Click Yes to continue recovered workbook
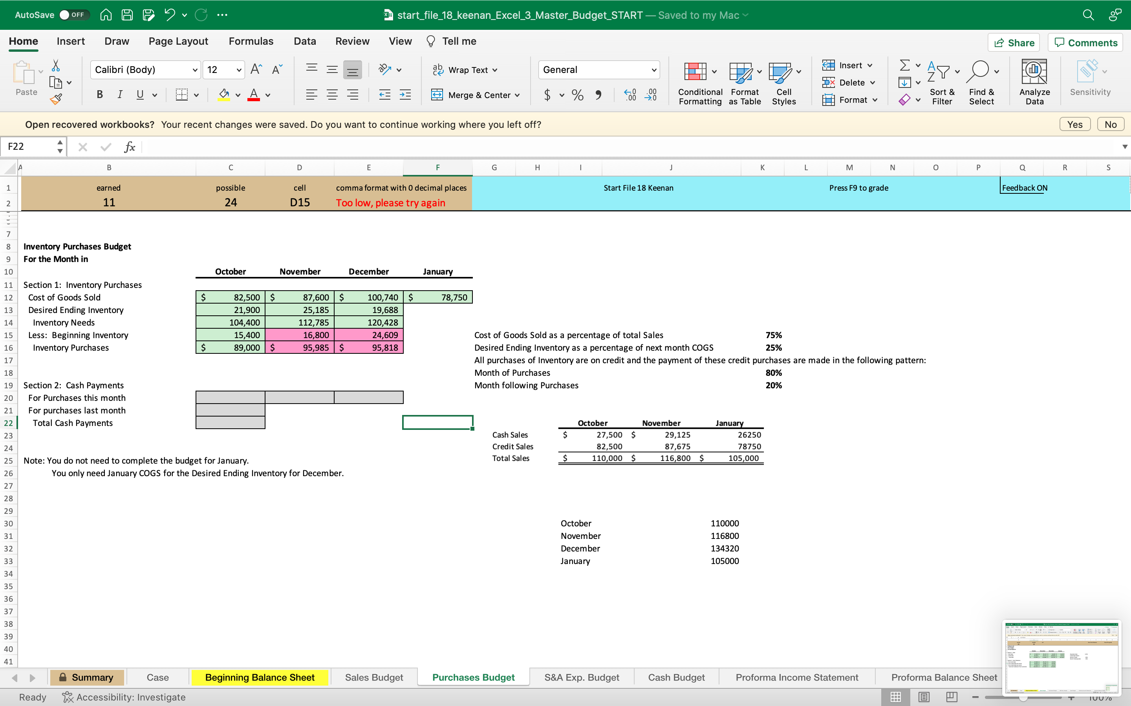 tap(1074, 124)
